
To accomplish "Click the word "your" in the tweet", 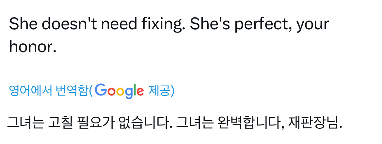I will pos(312,25).
